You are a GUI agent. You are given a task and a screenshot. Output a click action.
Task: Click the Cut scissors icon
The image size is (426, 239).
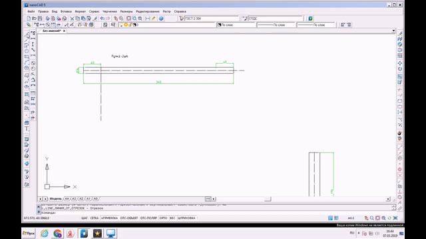[x=72, y=19]
